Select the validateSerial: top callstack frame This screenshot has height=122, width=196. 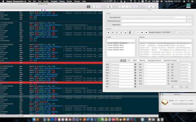(166, 43)
